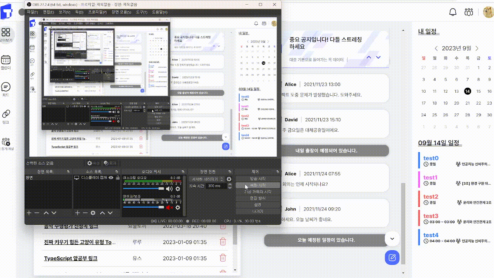Click 편집 방식 button in OBS

258,198
